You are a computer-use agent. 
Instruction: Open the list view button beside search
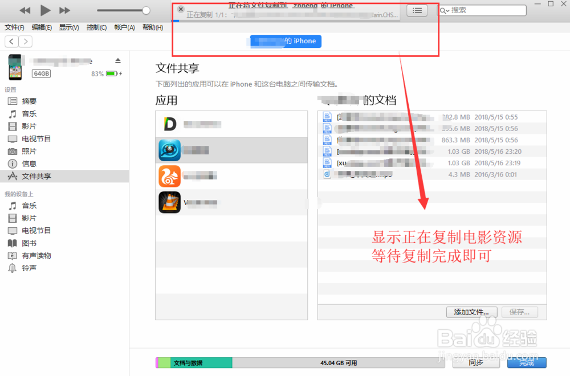point(417,10)
